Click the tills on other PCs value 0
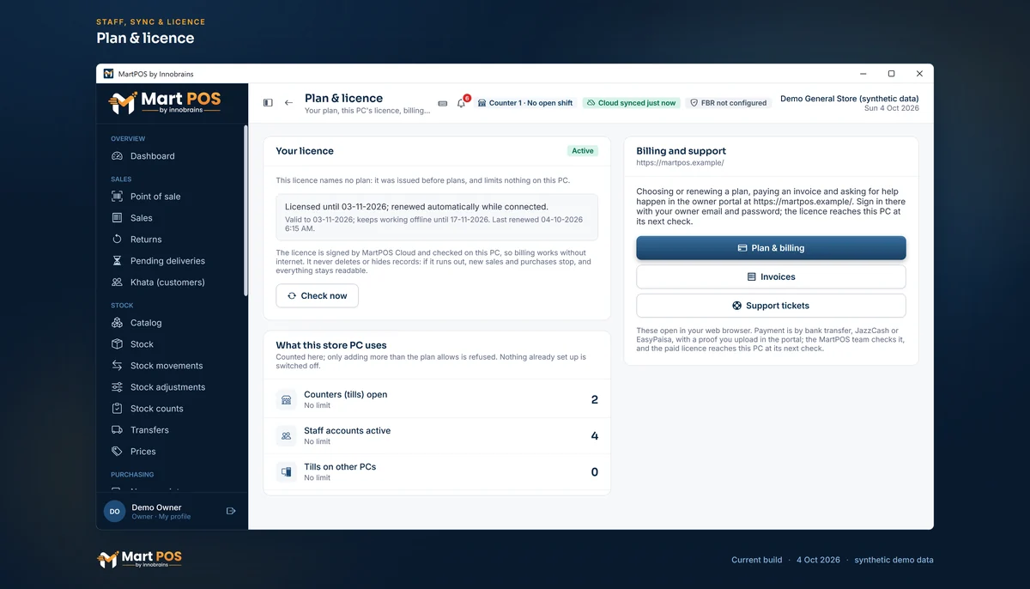 click(595, 472)
